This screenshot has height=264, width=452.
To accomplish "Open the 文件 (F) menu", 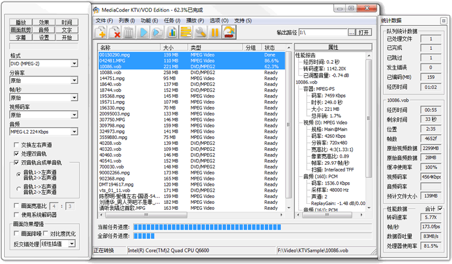I will [x=104, y=20].
